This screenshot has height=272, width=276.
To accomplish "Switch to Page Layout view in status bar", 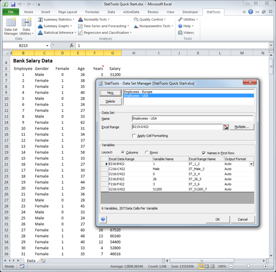I will coord(207,266).
